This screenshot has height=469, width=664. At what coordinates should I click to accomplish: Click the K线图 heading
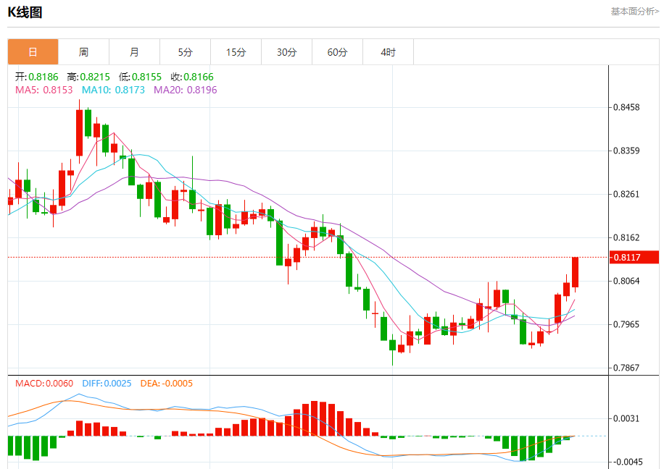[25, 12]
